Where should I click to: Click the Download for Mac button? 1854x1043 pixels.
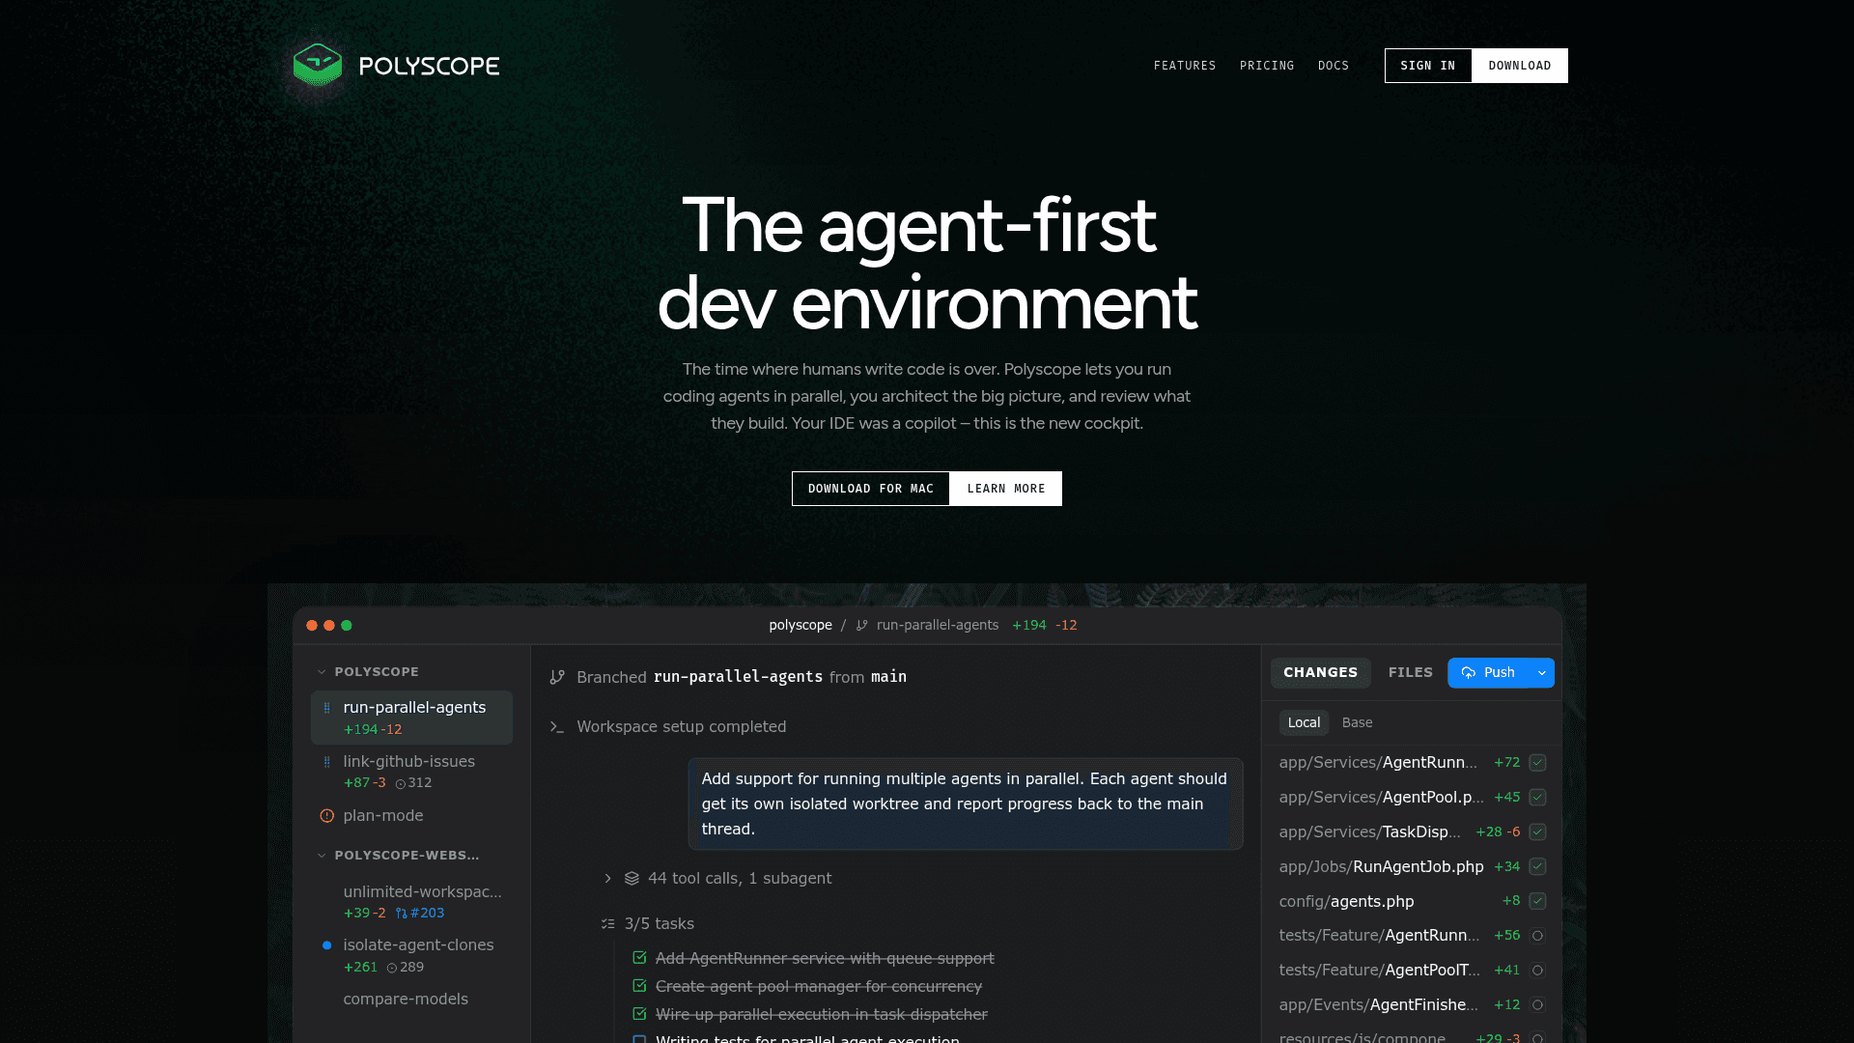870,489
